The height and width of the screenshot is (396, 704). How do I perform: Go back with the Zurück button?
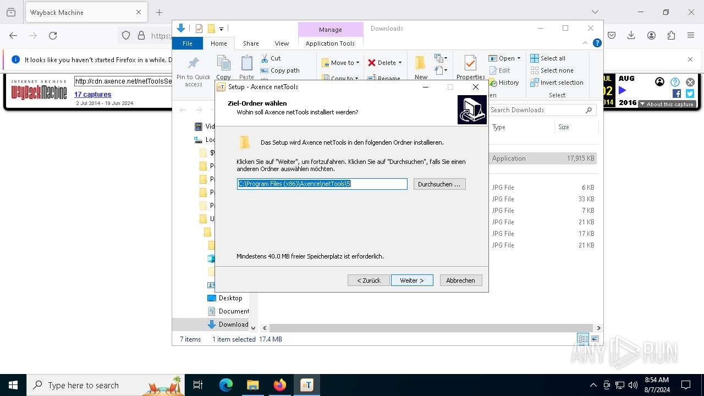tap(369, 280)
